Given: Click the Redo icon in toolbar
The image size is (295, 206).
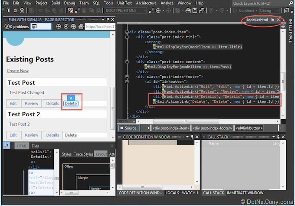Looking at the screenshot, I should [x=222, y=11].
